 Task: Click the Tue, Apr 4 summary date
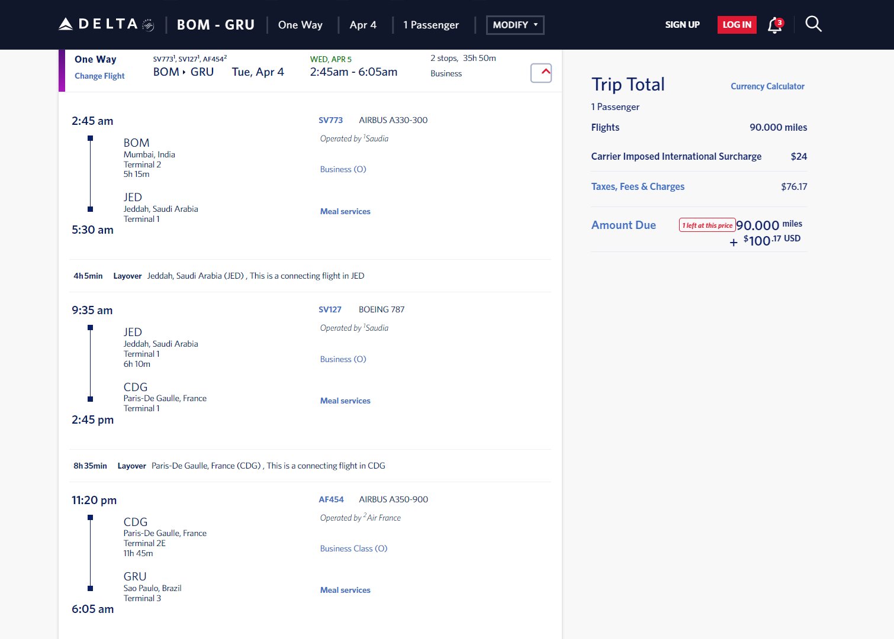tap(258, 72)
